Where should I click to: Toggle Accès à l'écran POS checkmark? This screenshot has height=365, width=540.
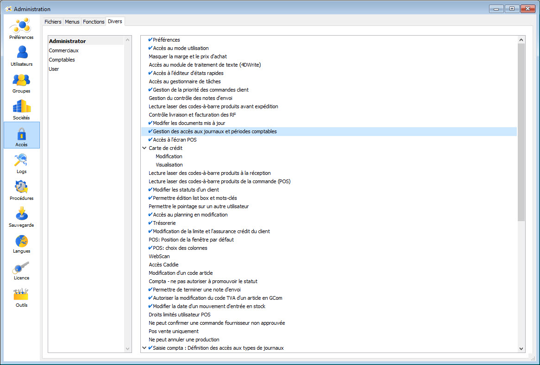[151, 140]
